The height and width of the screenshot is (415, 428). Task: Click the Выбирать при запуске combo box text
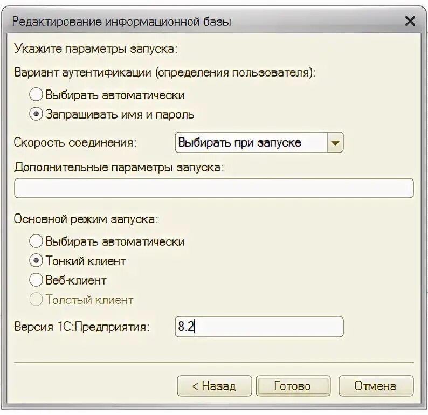(x=239, y=142)
